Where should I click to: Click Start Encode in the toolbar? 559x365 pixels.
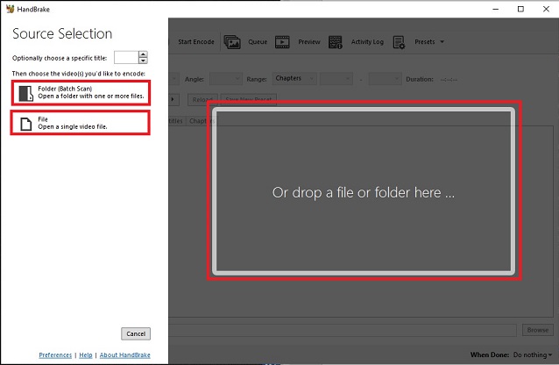tap(196, 42)
